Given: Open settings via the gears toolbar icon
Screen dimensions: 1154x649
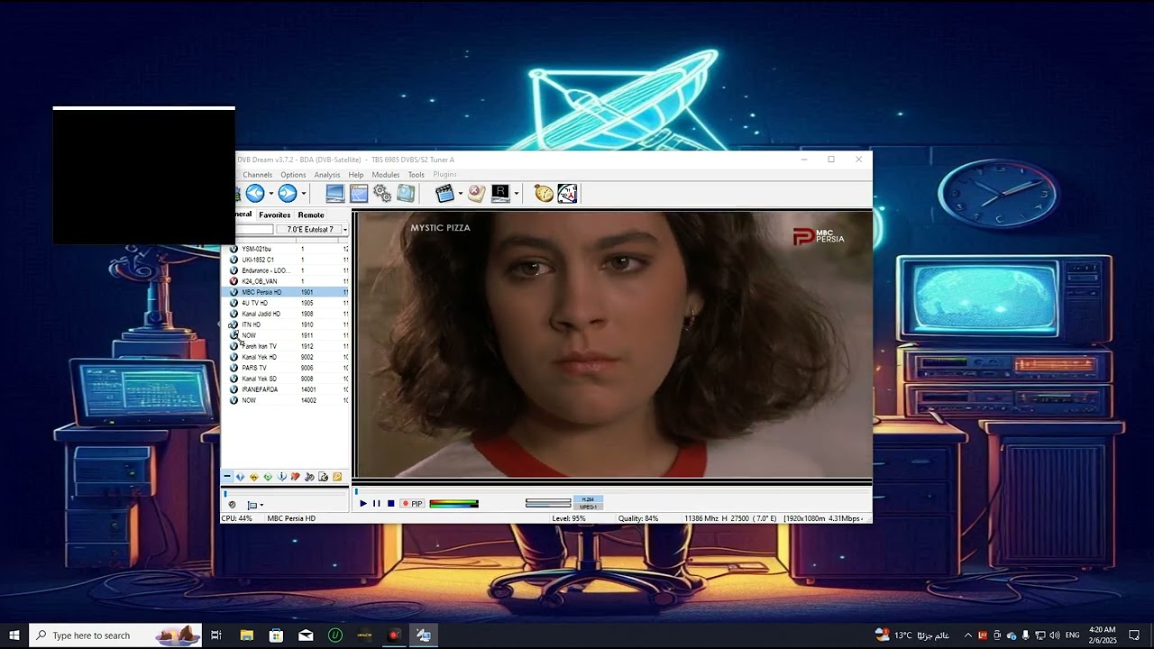Looking at the screenshot, I should click(x=382, y=193).
